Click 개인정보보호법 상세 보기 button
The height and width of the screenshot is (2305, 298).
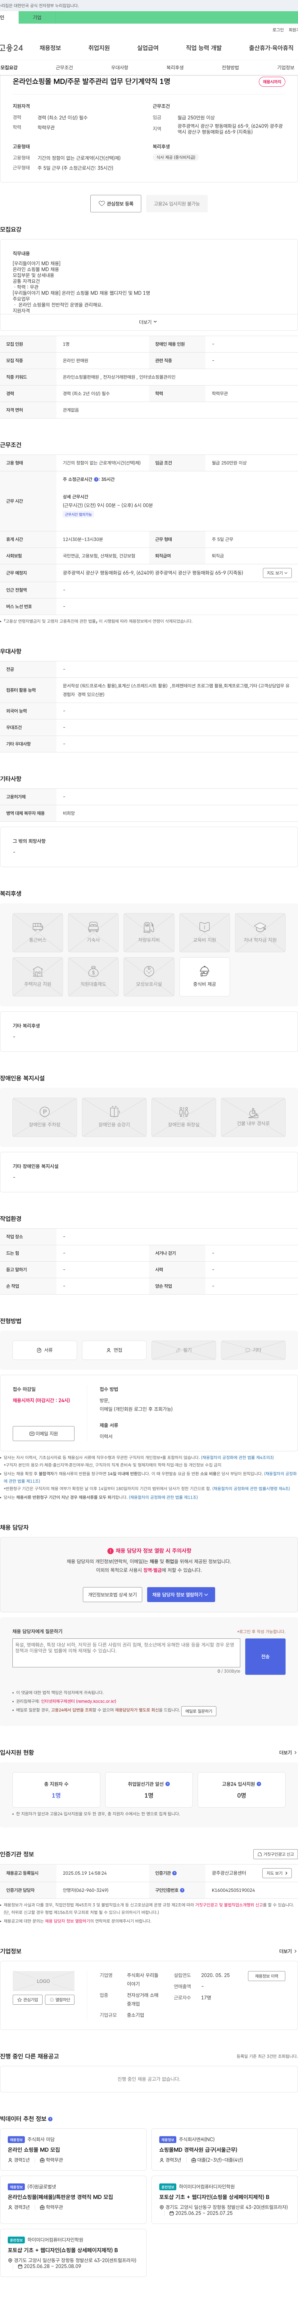click(x=112, y=1595)
